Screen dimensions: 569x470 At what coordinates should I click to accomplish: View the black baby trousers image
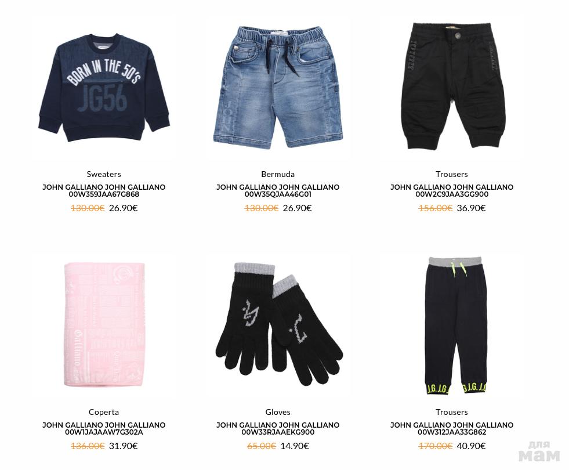[x=452, y=86]
